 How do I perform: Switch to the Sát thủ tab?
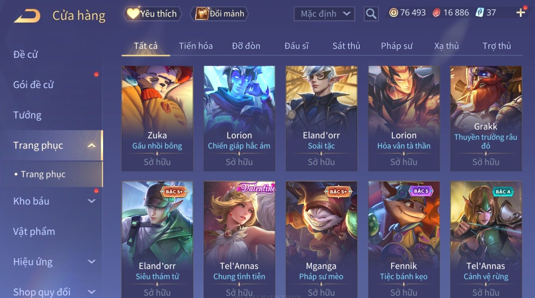346,46
